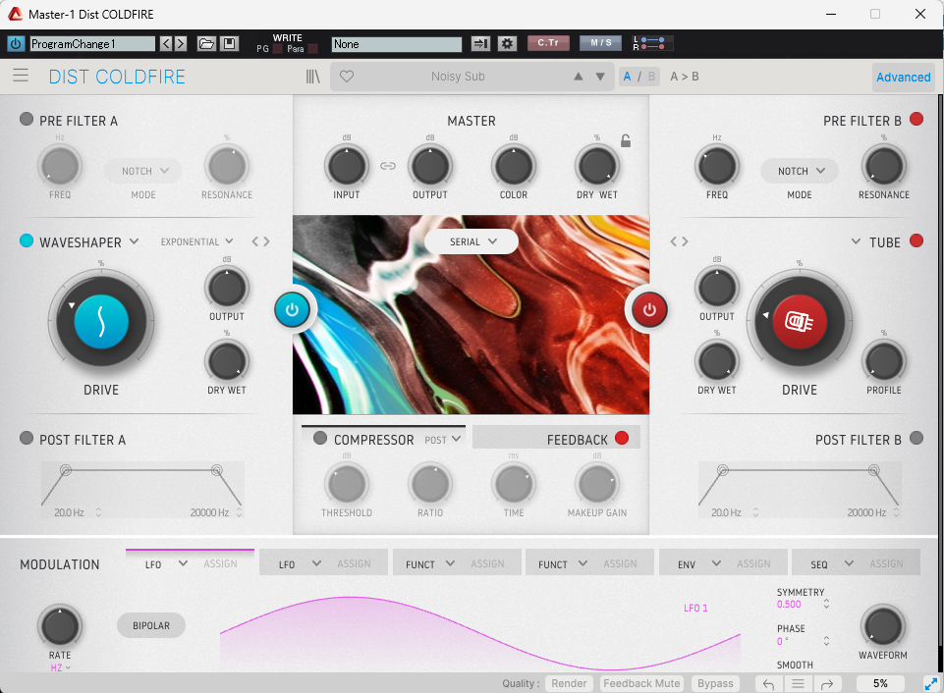Click the Waveshaper Drive knob center icon

point(101,321)
